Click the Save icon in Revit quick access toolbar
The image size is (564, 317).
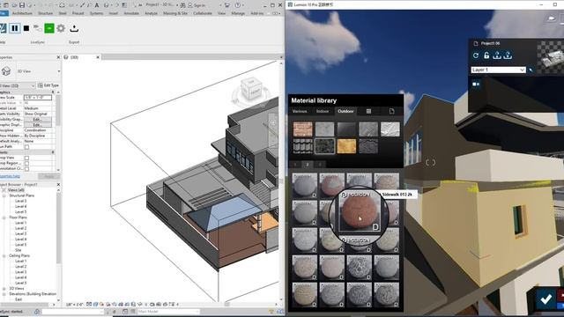22,5
